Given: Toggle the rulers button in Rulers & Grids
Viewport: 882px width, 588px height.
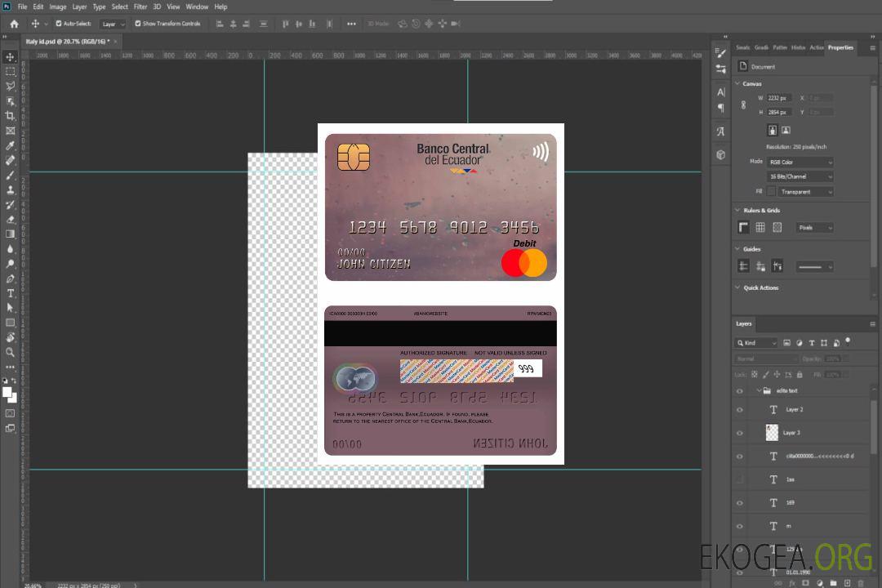Looking at the screenshot, I should (744, 227).
